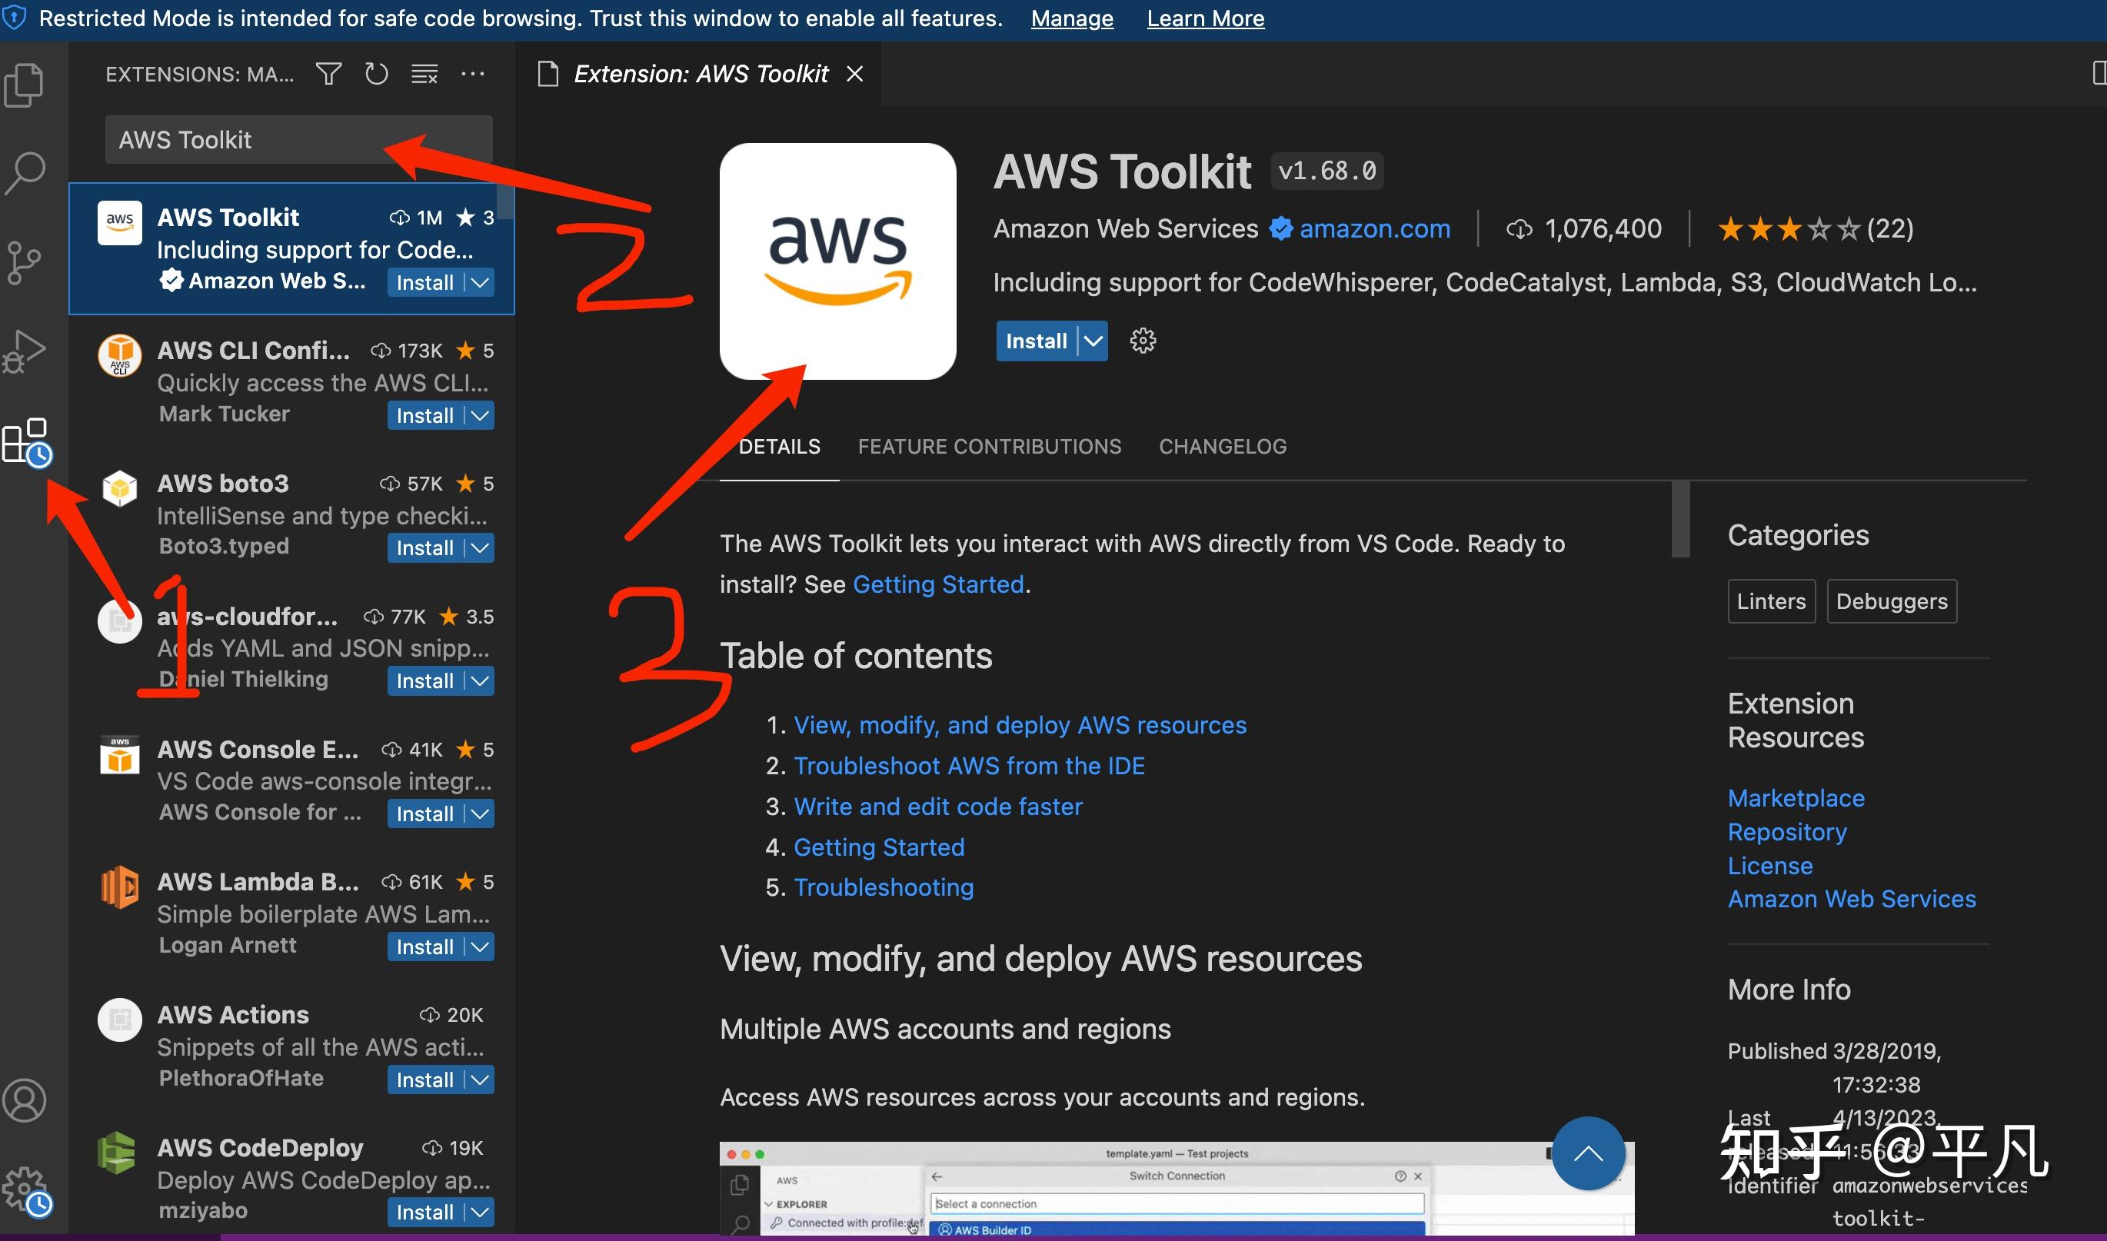Open the License resource link
The width and height of the screenshot is (2107, 1241).
tap(1770, 866)
